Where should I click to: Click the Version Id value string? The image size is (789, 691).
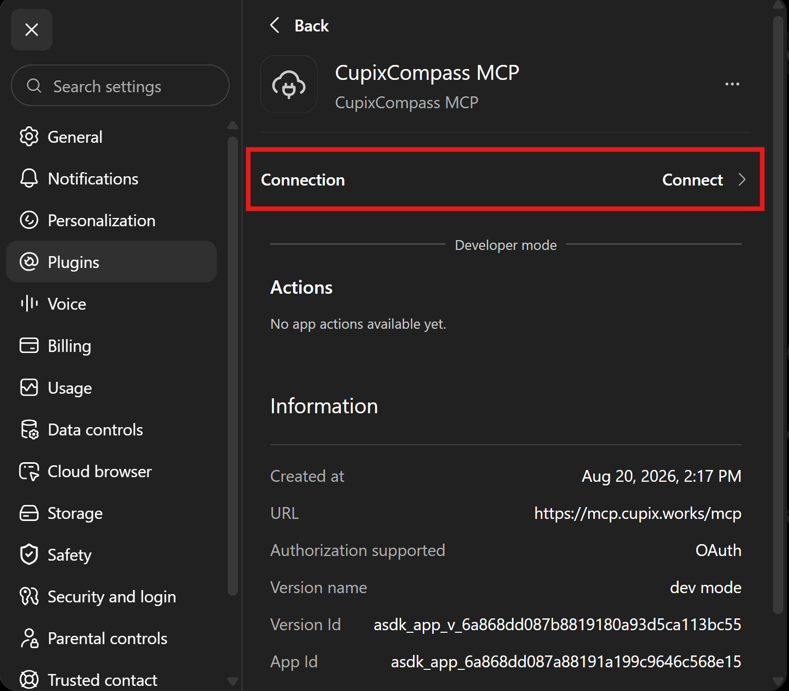coord(557,625)
